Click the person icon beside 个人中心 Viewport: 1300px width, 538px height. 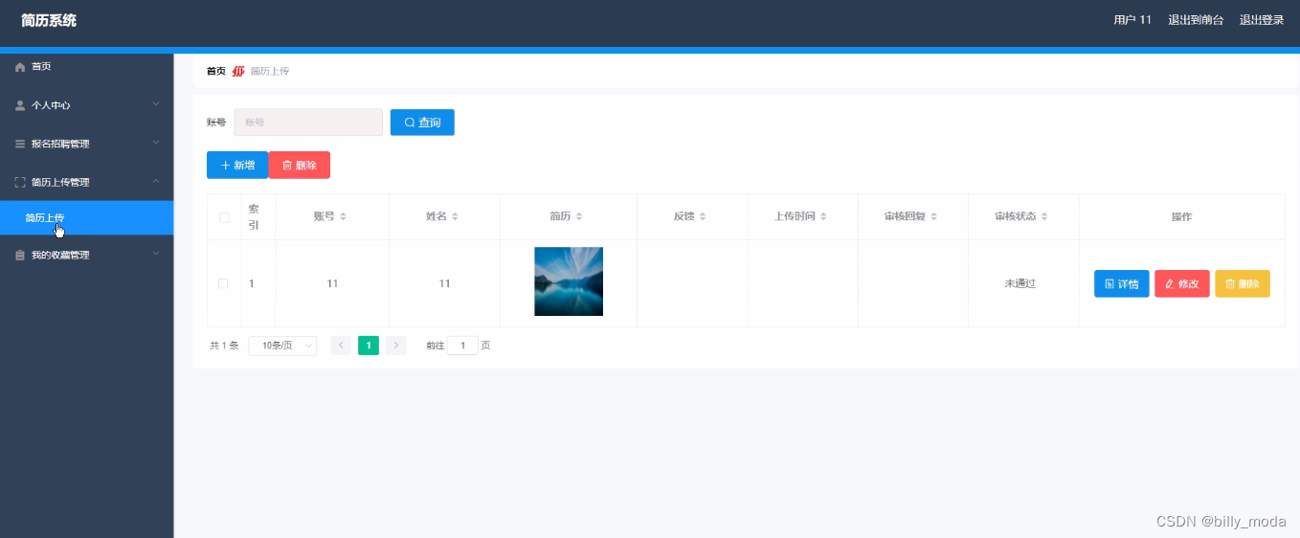pos(20,105)
